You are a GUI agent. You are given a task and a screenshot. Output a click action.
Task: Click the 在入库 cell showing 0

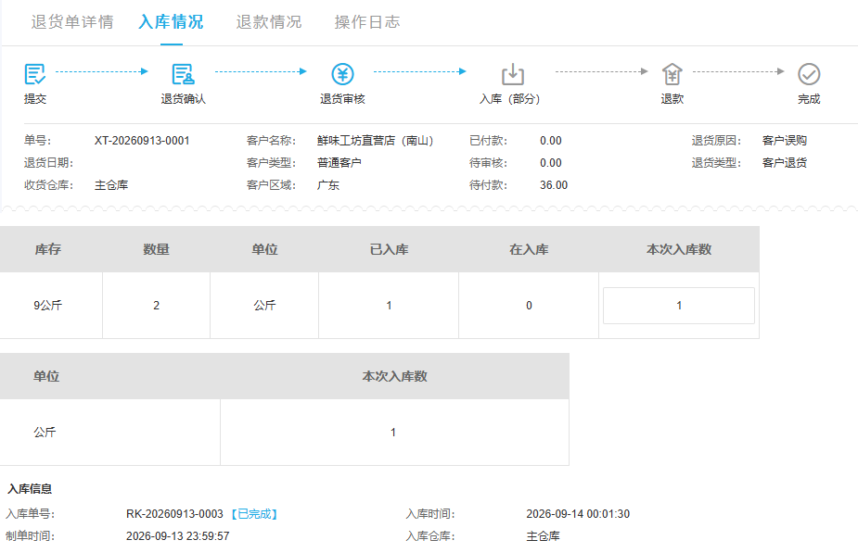(x=529, y=306)
